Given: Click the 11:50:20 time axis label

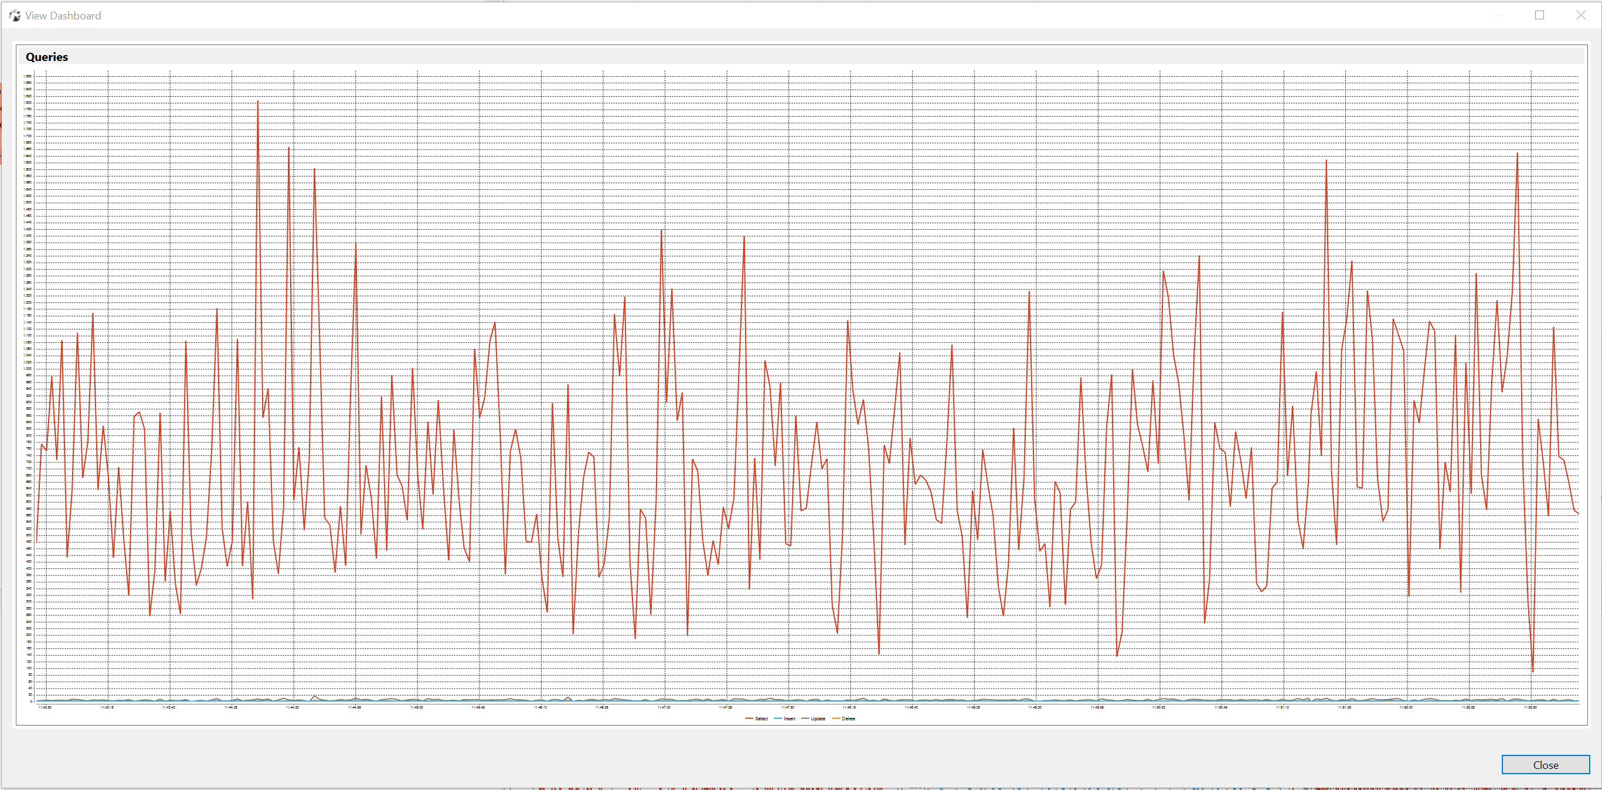Looking at the screenshot, I should [x=1159, y=707].
